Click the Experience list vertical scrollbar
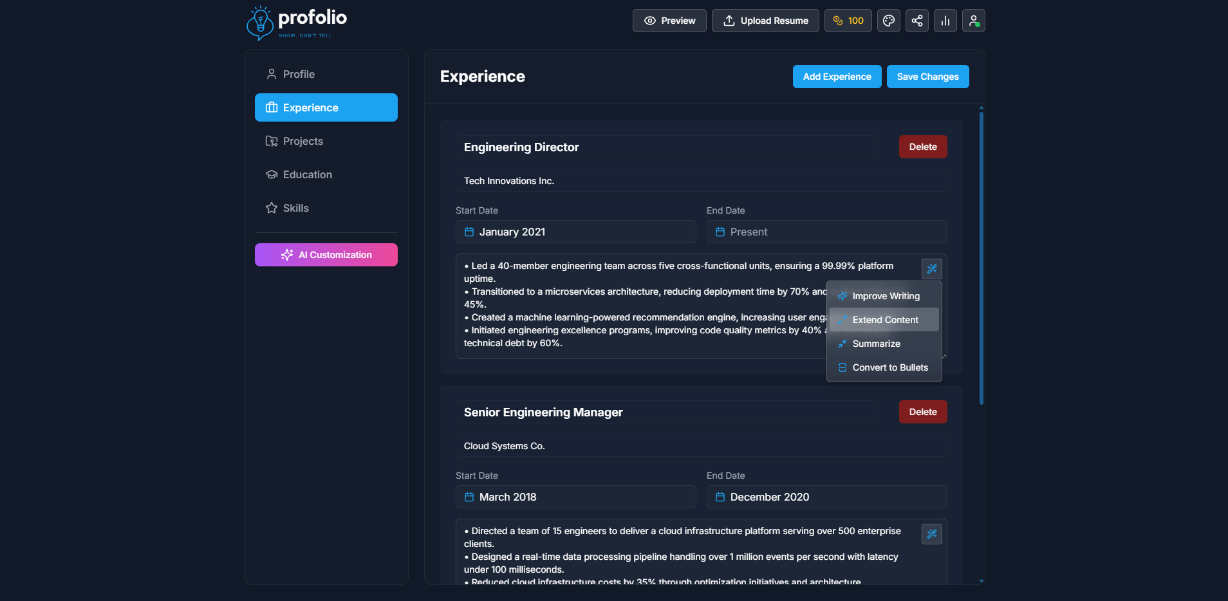Image resolution: width=1228 pixels, height=601 pixels. pyautogui.click(x=981, y=258)
